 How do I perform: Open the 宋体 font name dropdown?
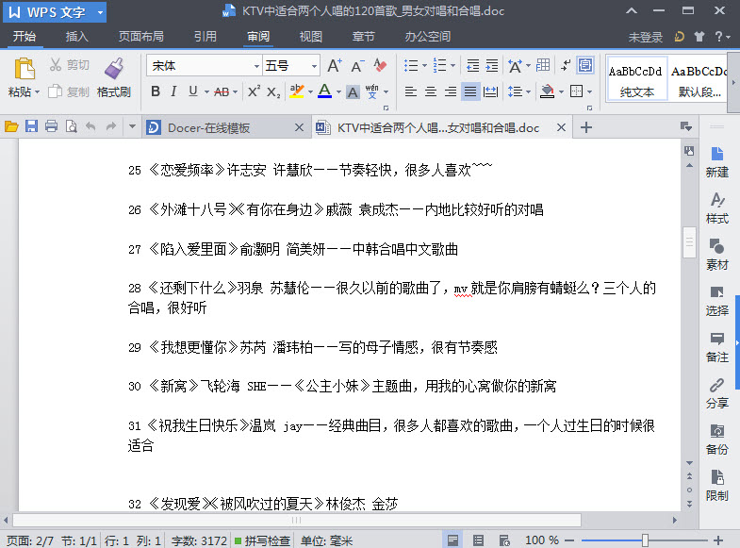click(x=257, y=66)
